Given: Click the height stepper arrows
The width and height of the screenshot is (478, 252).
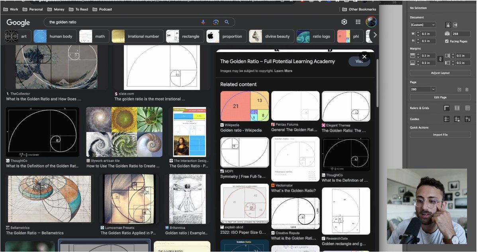Looking at the screenshot, I should coord(418,41).
